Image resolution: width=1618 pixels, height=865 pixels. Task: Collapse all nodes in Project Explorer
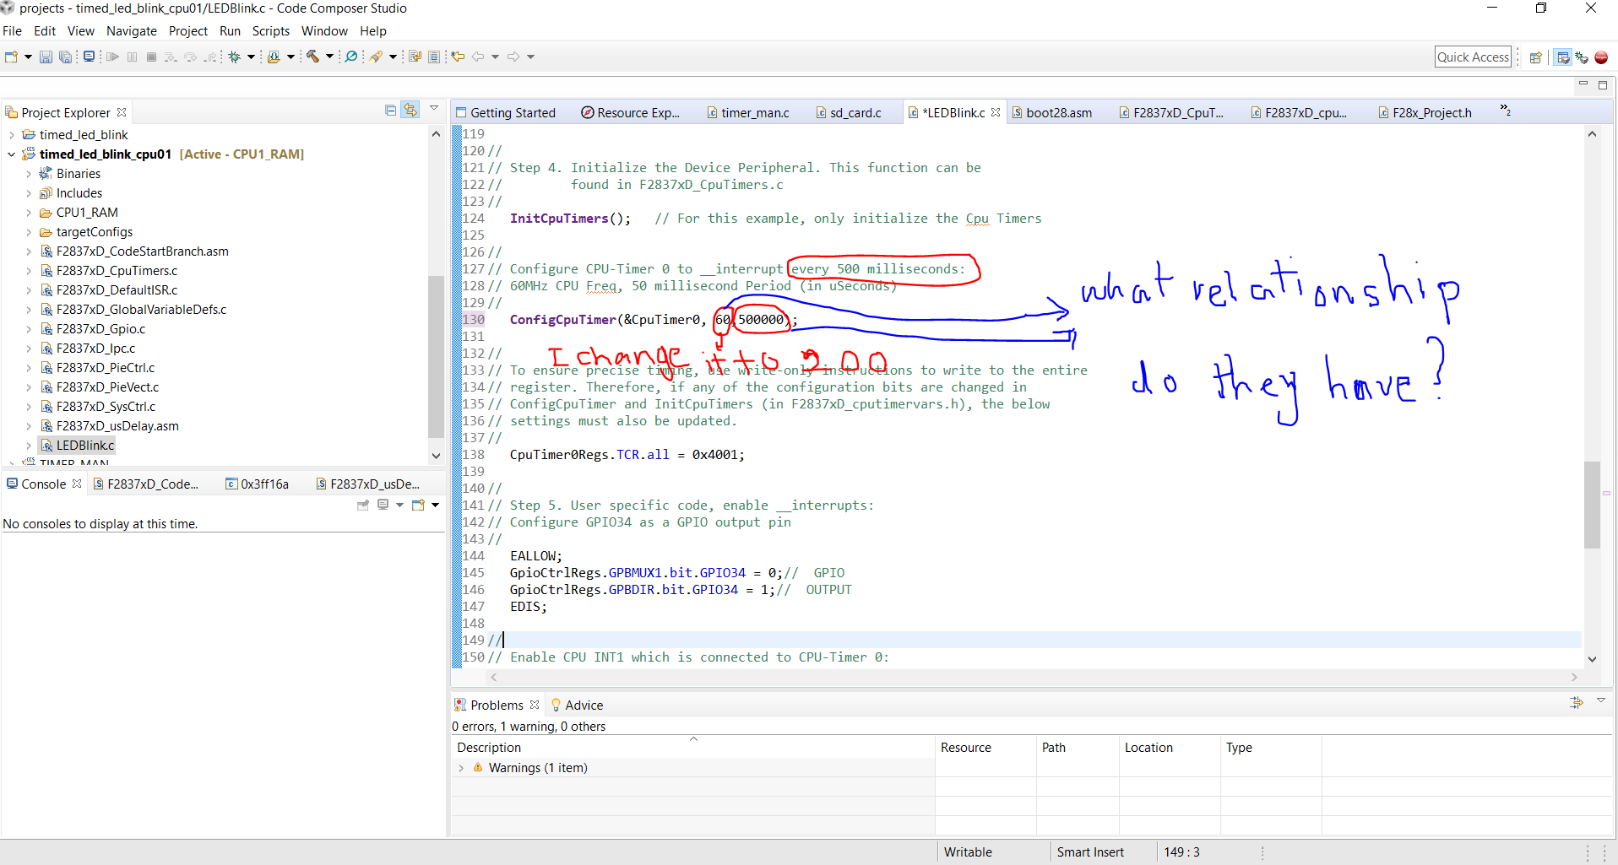point(389,110)
